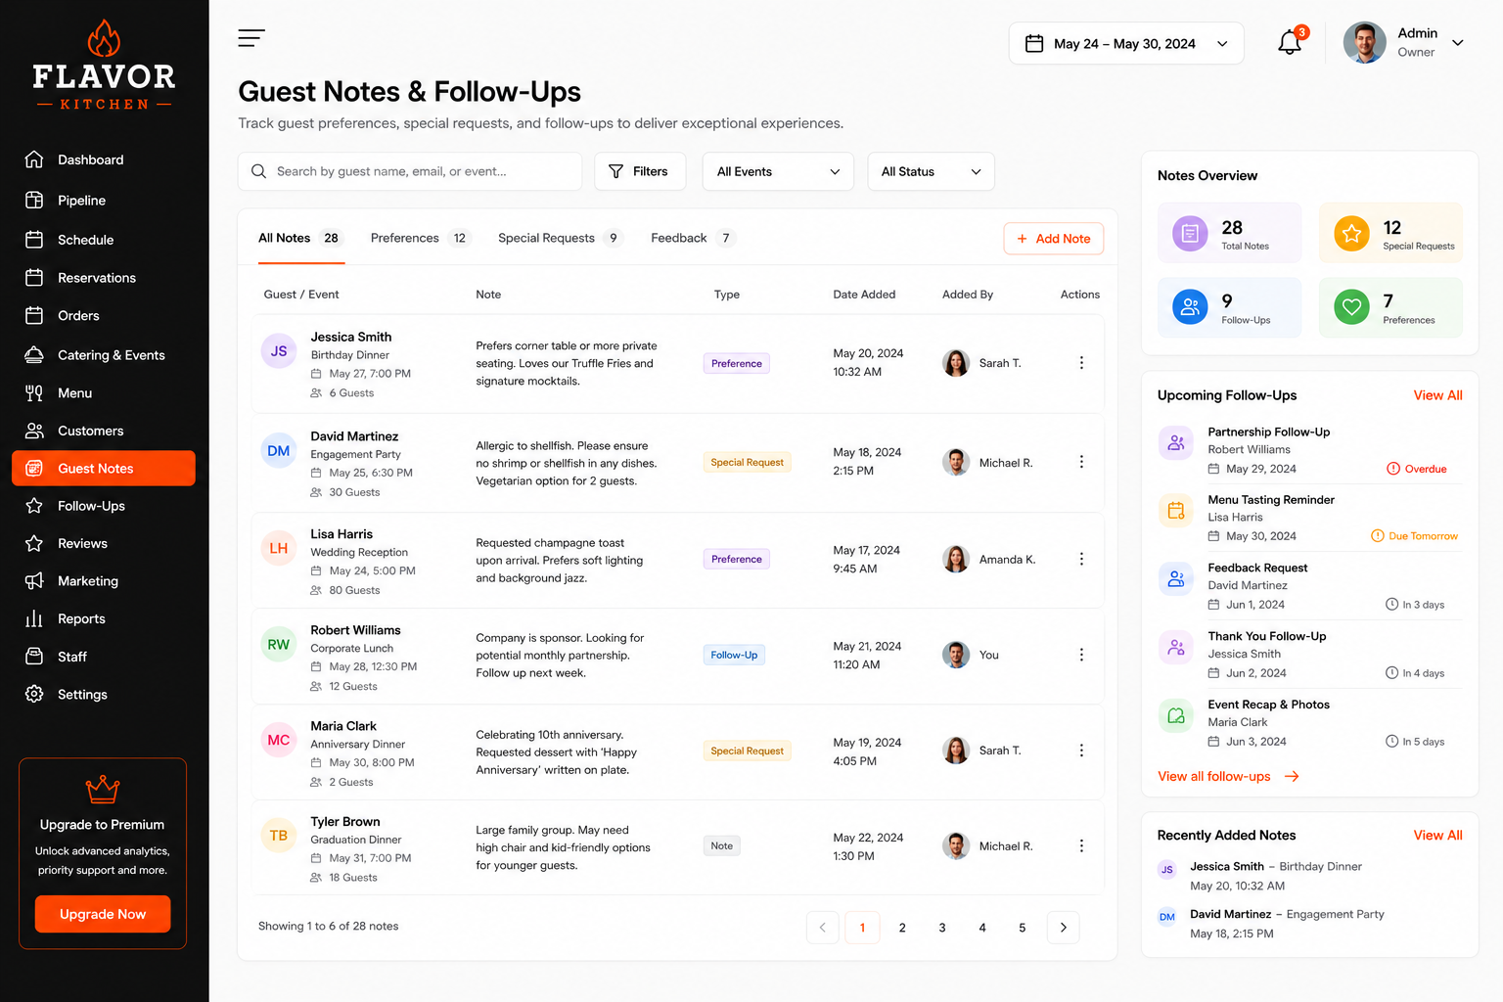Switch to the Special Requests tab
This screenshot has width=1503, height=1002.
(560, 238)
